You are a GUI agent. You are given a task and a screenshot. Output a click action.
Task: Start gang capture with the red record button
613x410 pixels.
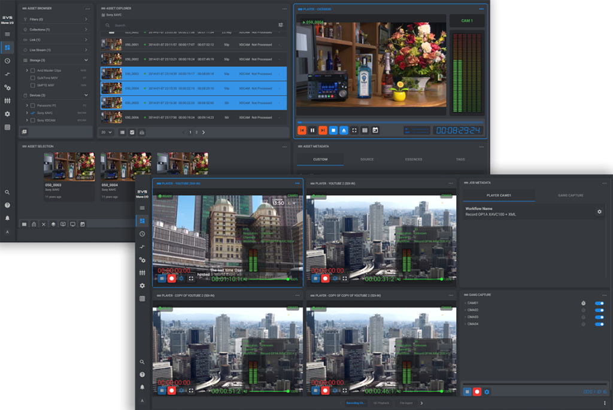pyautogui.click(x=477, y=391)
